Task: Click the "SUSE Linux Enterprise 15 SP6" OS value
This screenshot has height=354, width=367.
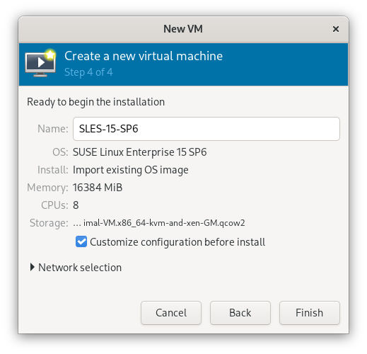Action: (139, 152)
